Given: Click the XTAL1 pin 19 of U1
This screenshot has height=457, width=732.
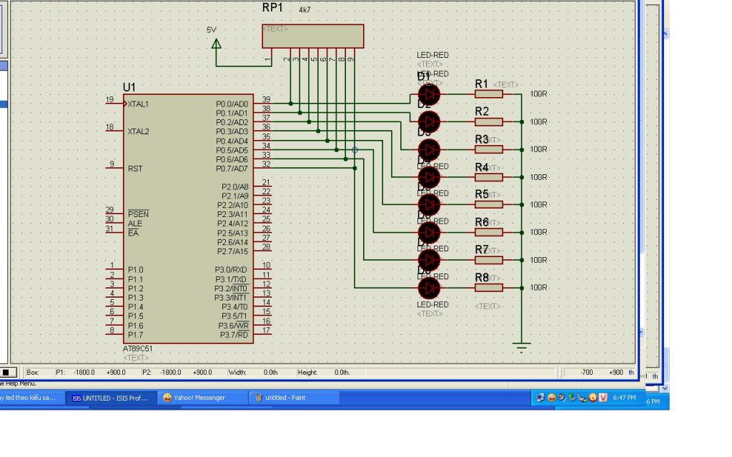Looking at the screenshot, I should [114, 104].
